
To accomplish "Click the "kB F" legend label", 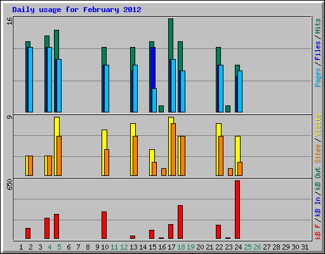I will tap(317, 231).
